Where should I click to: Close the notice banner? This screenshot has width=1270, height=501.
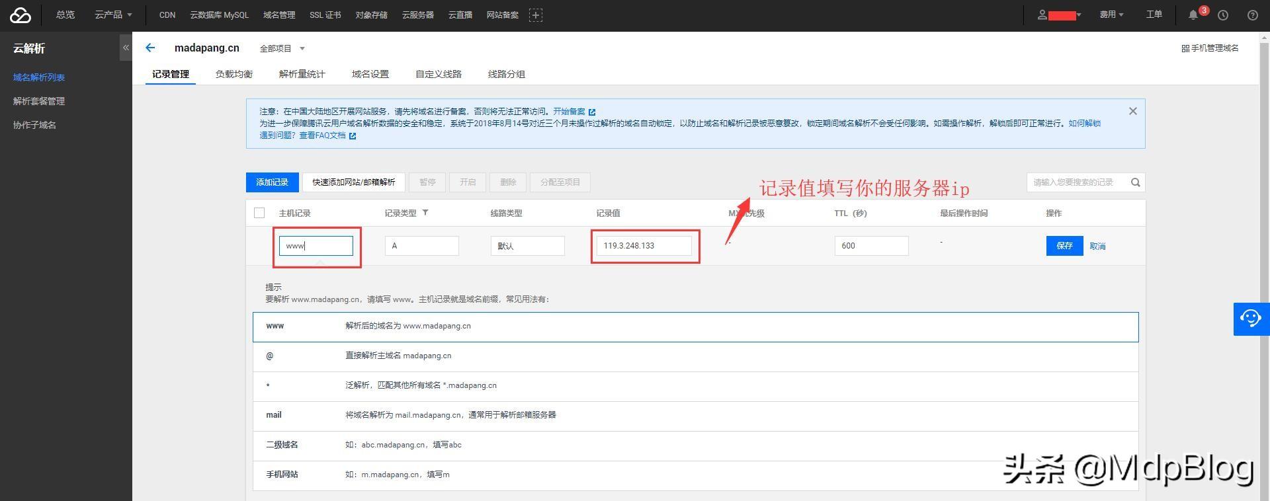[x=1133, y=111]
